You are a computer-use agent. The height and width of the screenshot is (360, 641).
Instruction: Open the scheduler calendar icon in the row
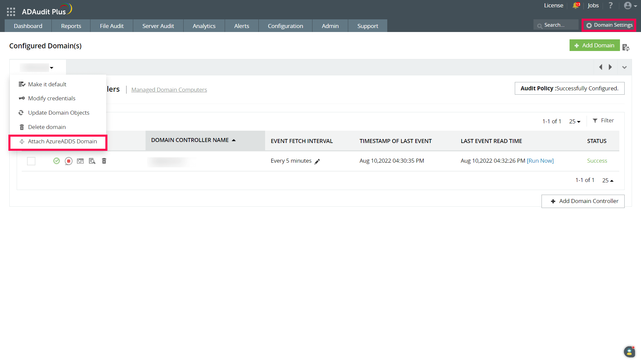pyautogui.click(x=80, y=161)
